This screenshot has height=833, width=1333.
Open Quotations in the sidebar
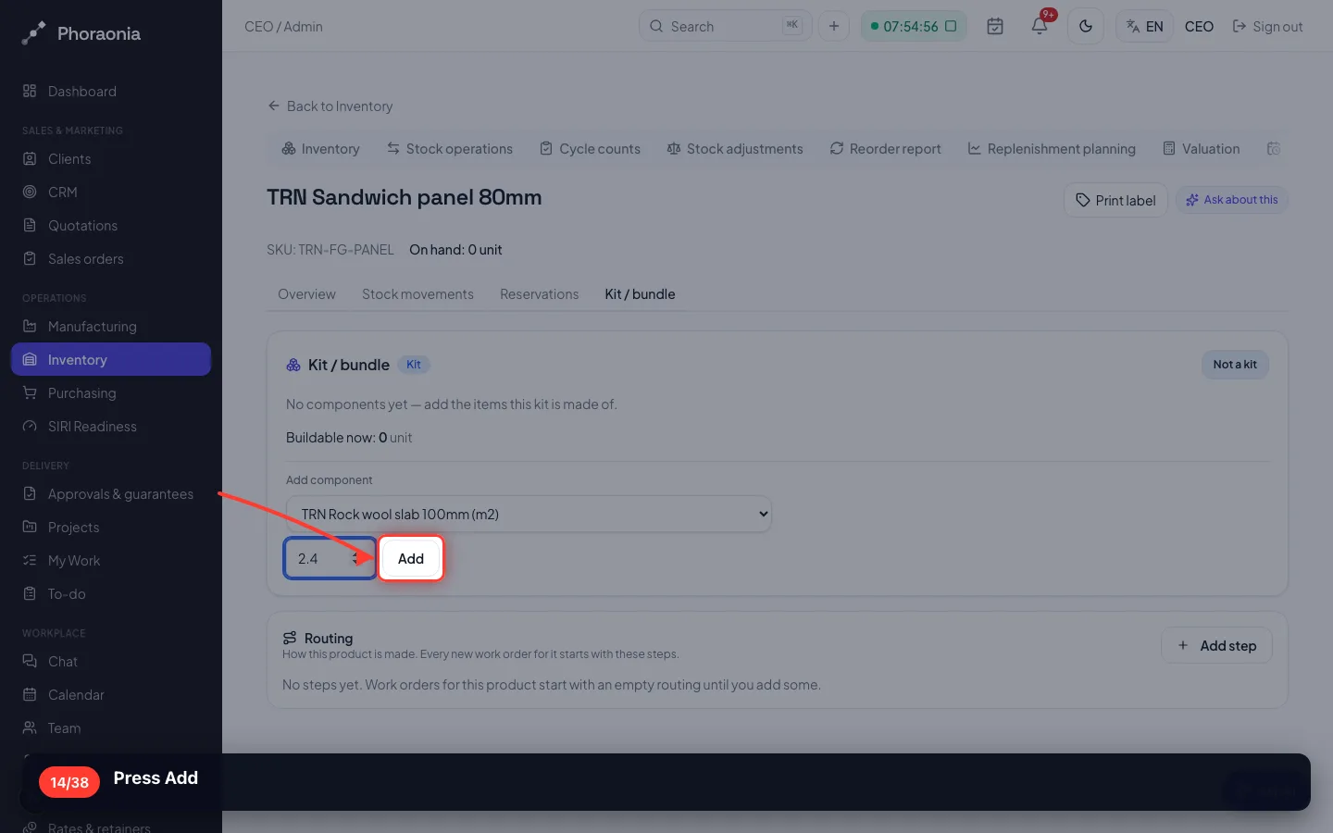(x=111, y=226)
